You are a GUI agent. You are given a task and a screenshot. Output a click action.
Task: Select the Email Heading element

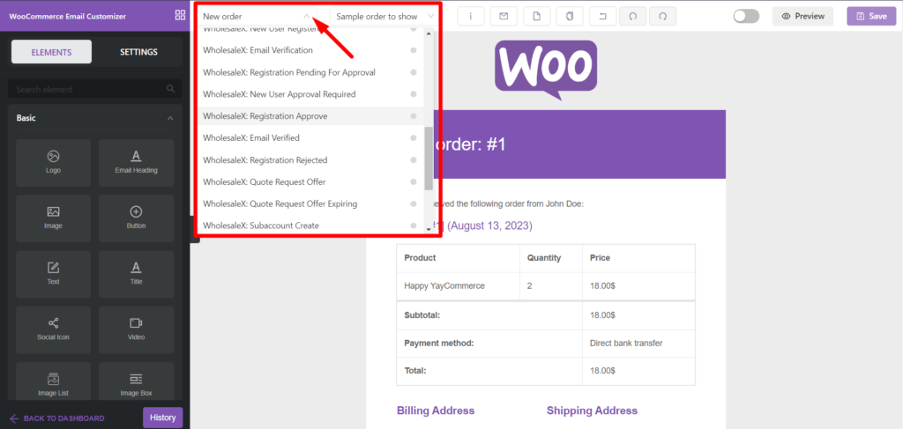[x=136, y=163]
